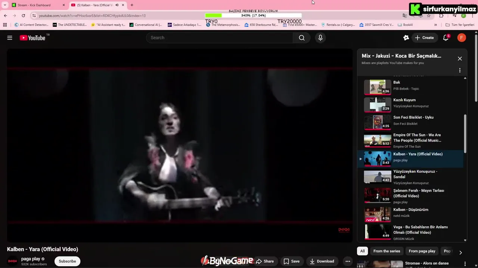Click the video player area
Viewport: 478px width, 268px height.
pos(180,145)
